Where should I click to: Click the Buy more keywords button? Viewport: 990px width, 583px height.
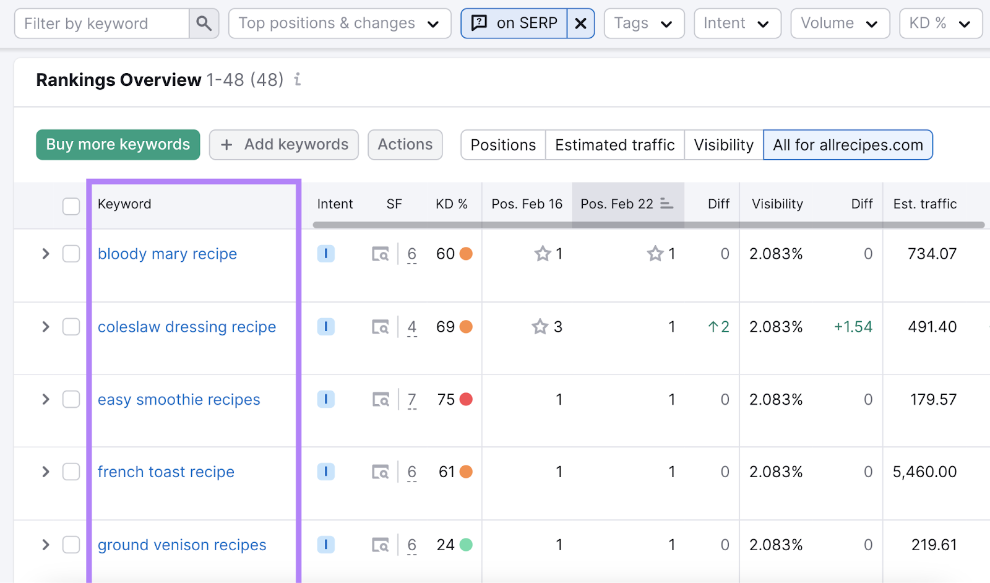pyautogui.click(x=118, y=144)
